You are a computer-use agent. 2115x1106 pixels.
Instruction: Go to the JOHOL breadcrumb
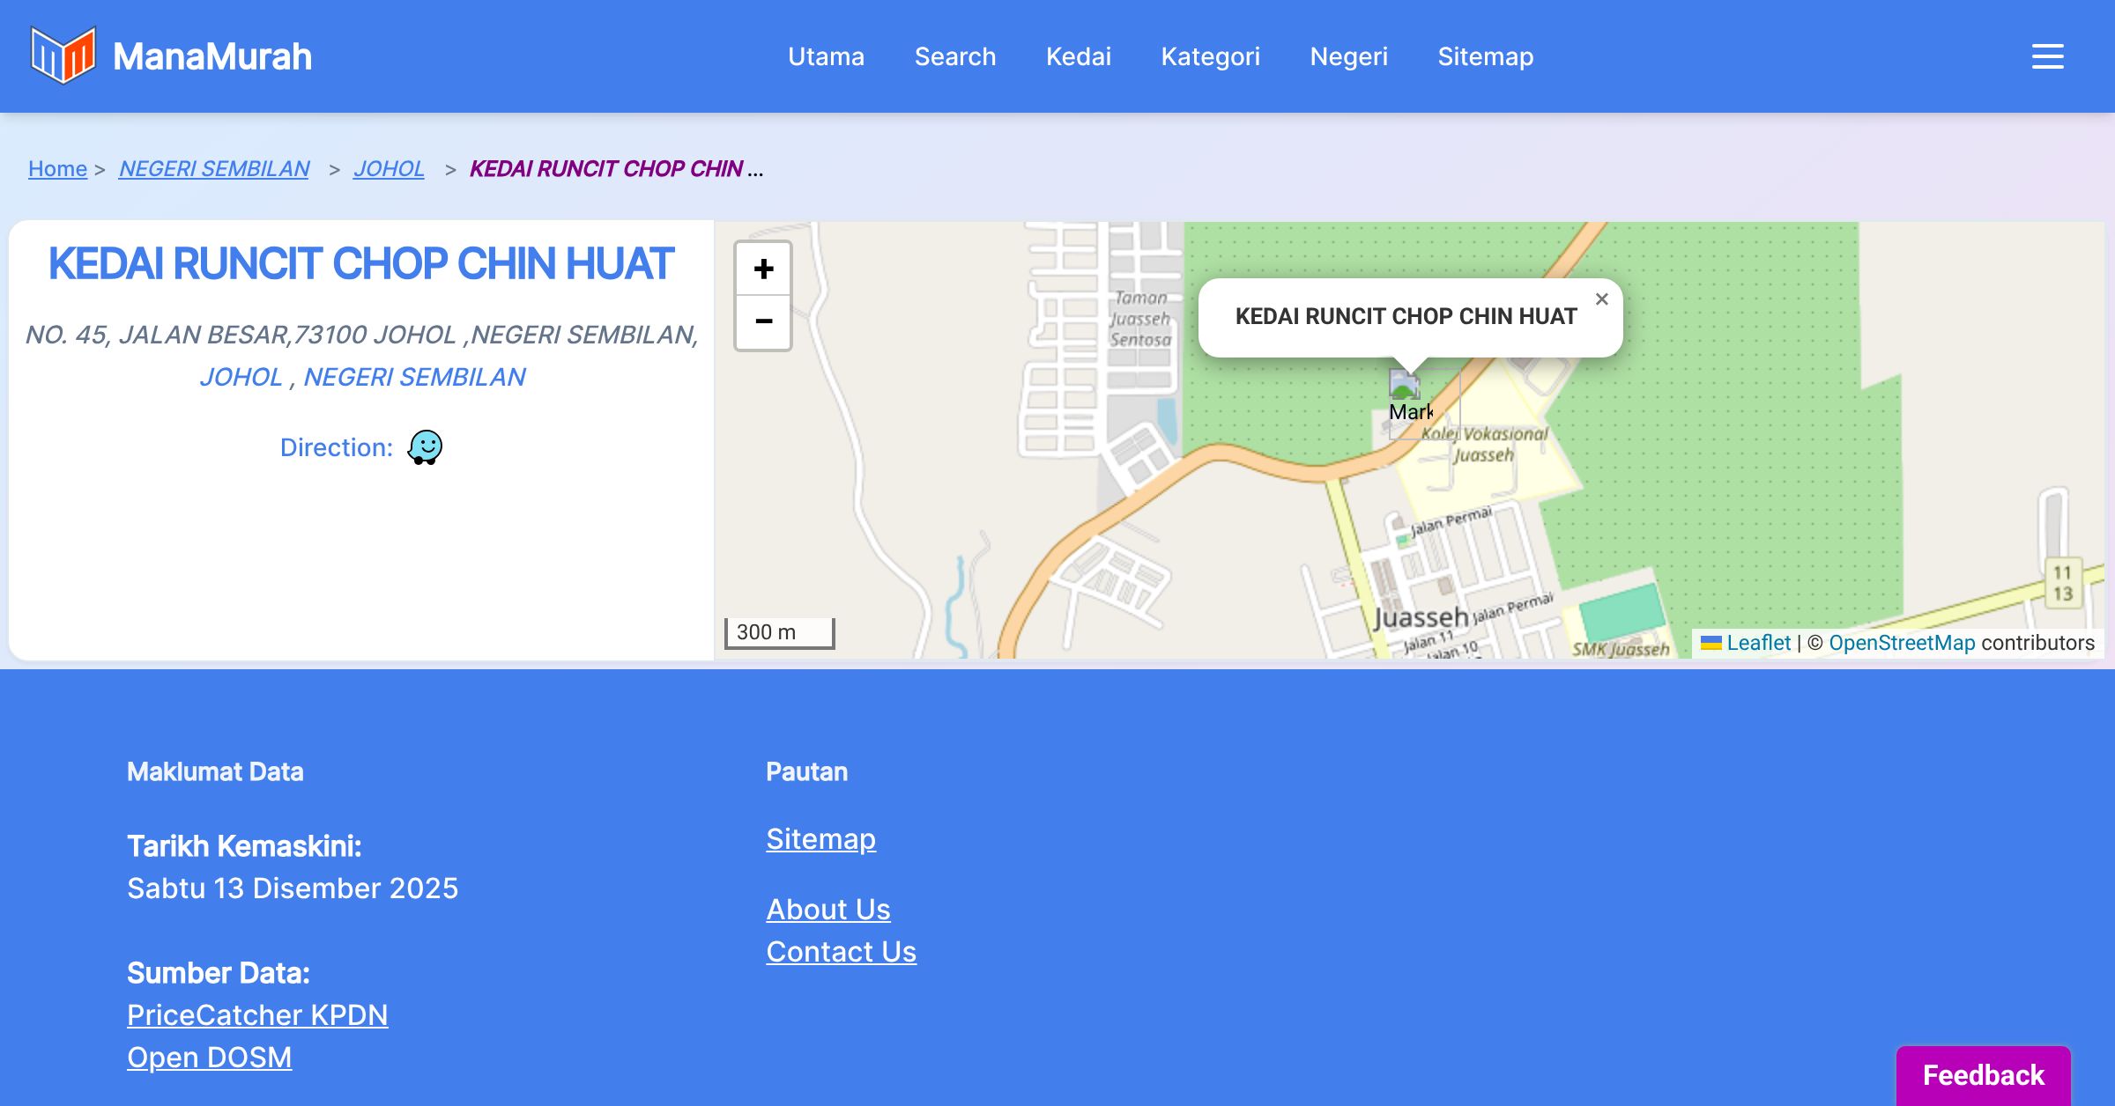click(x=389, y=168)
